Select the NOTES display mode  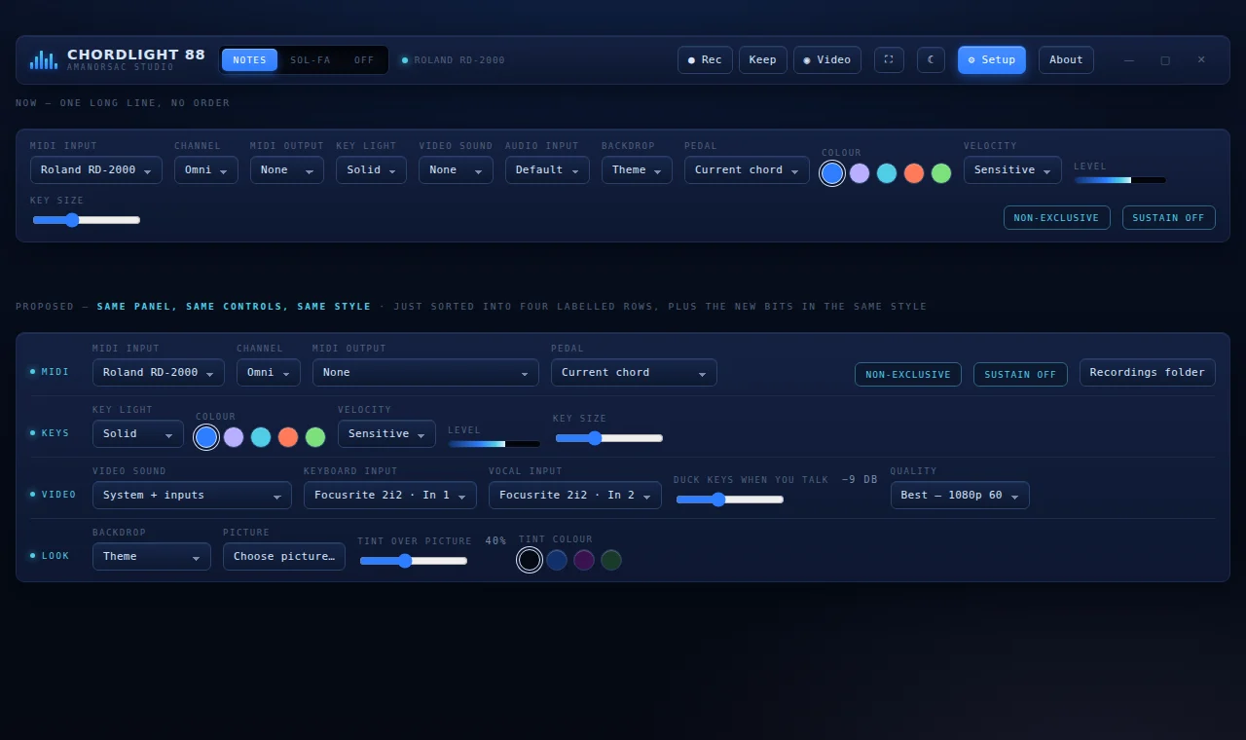[249, 60]
